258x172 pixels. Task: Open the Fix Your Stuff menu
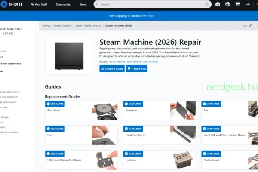point(39,4)
